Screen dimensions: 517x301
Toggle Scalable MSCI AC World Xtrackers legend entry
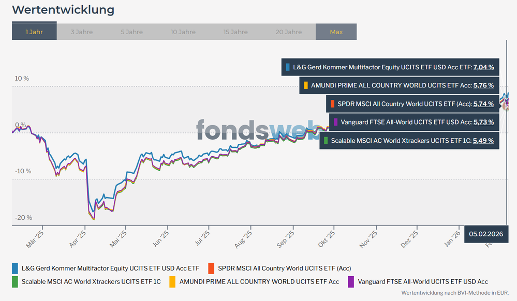coord(91,282)
